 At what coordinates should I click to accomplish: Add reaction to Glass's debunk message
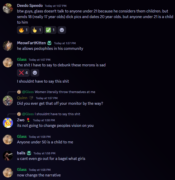[35, 73]
